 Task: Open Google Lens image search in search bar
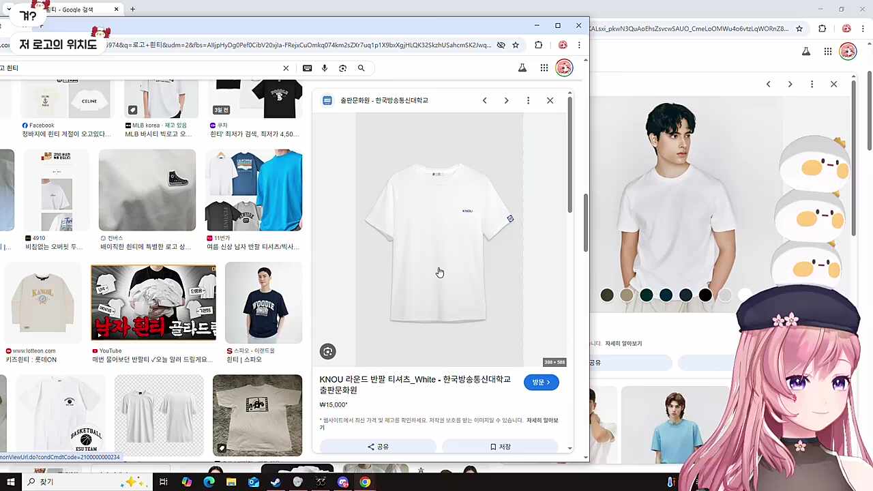[343, 68]
